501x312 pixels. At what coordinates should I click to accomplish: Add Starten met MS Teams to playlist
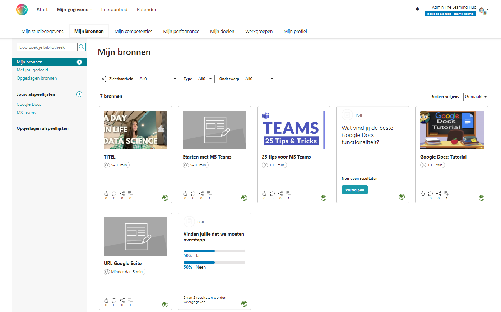click(x=209, y=194)
